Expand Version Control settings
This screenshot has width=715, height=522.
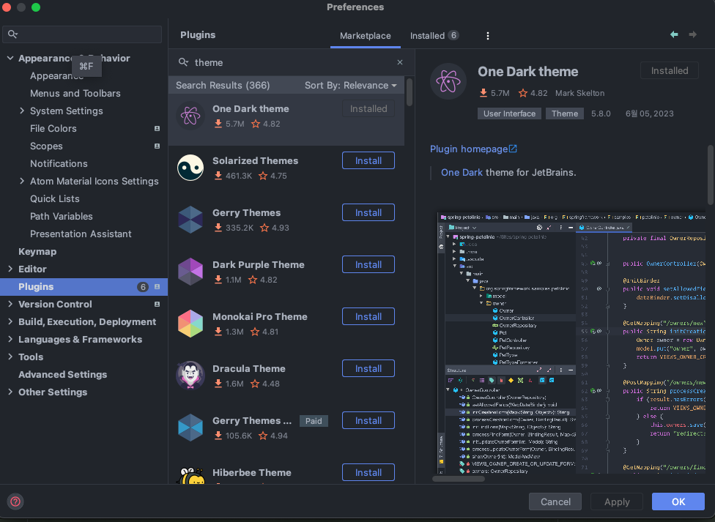coord(10,304)
